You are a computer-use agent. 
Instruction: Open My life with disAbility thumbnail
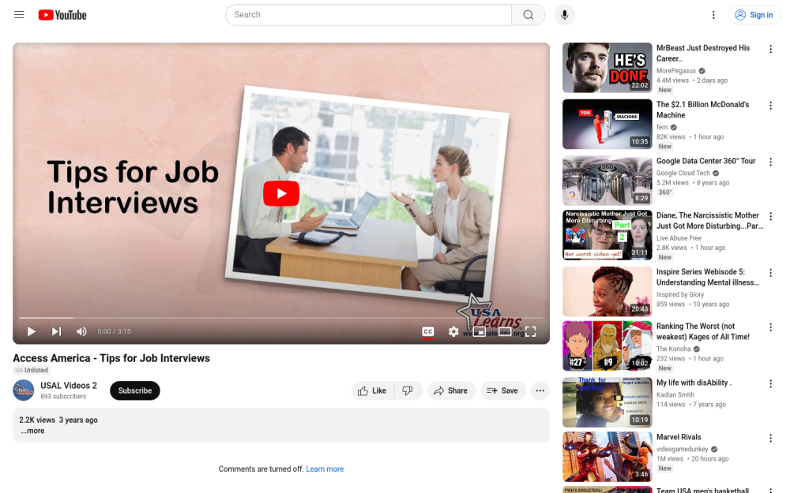point(607,402)
